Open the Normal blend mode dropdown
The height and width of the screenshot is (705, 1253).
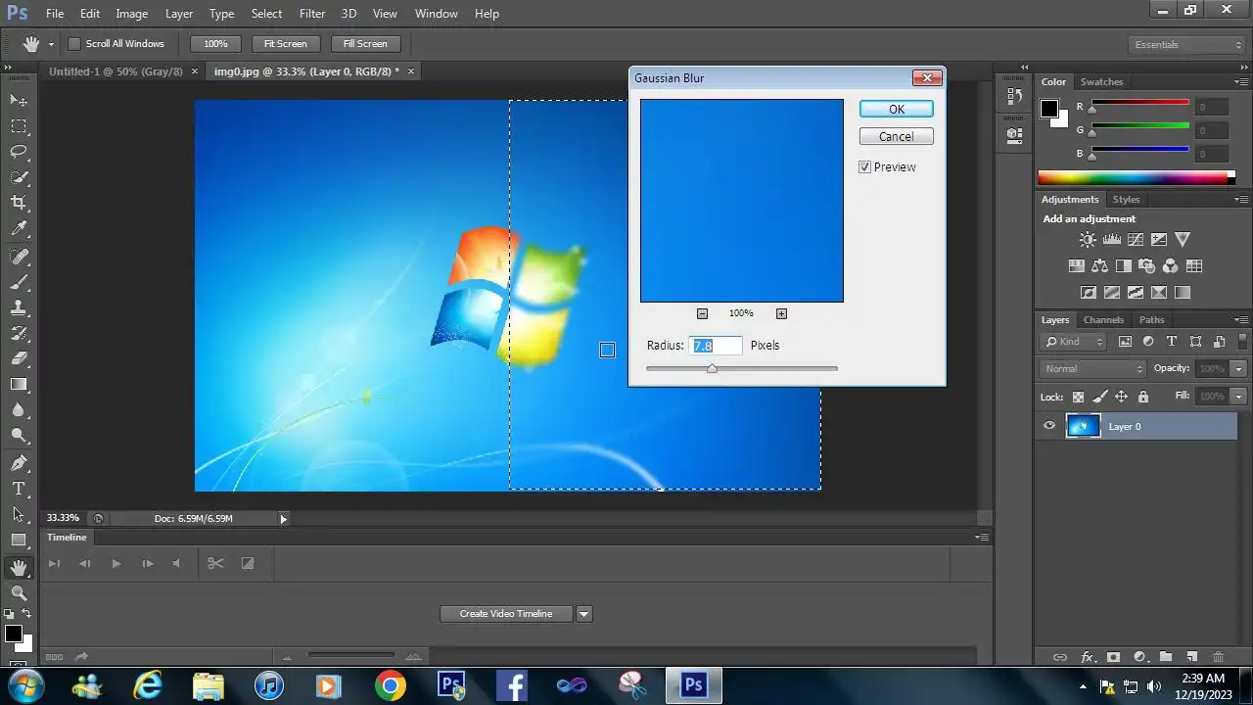1092,368
